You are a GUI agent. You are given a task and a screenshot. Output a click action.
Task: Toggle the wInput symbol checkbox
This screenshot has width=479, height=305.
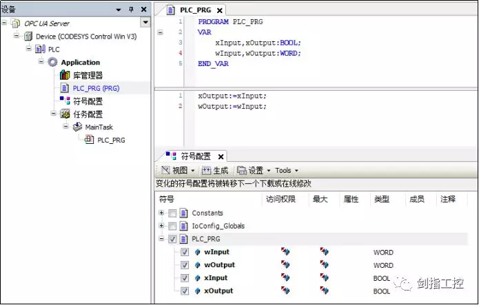click(185, 253)
